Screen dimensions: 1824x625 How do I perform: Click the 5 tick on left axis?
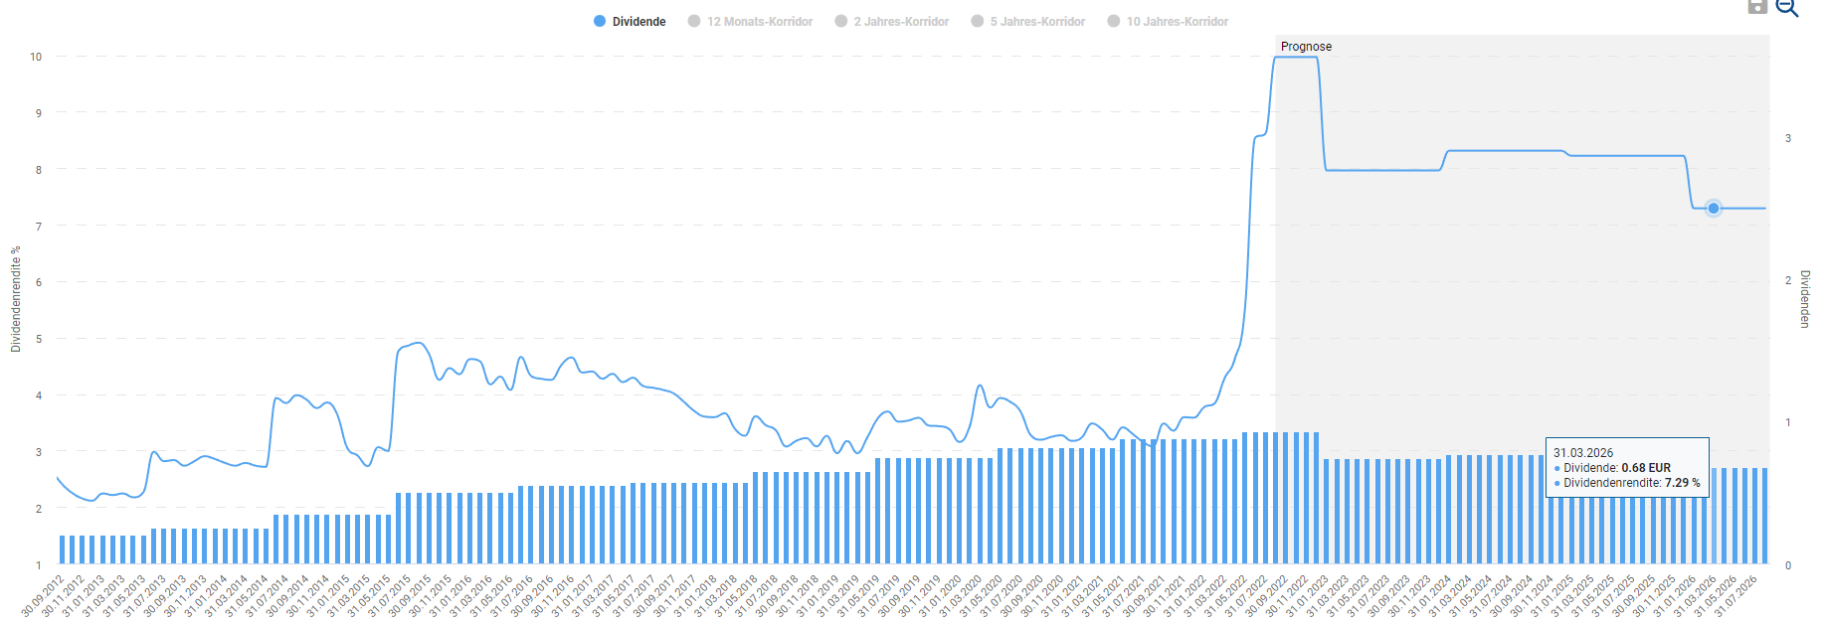(39, 339)
